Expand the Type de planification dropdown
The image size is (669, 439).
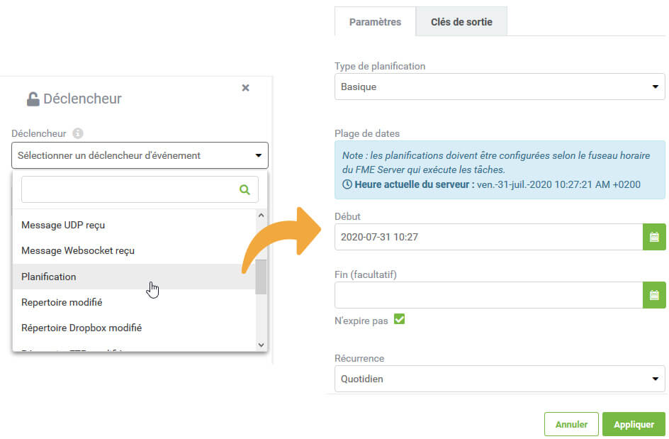pos(500,87)
